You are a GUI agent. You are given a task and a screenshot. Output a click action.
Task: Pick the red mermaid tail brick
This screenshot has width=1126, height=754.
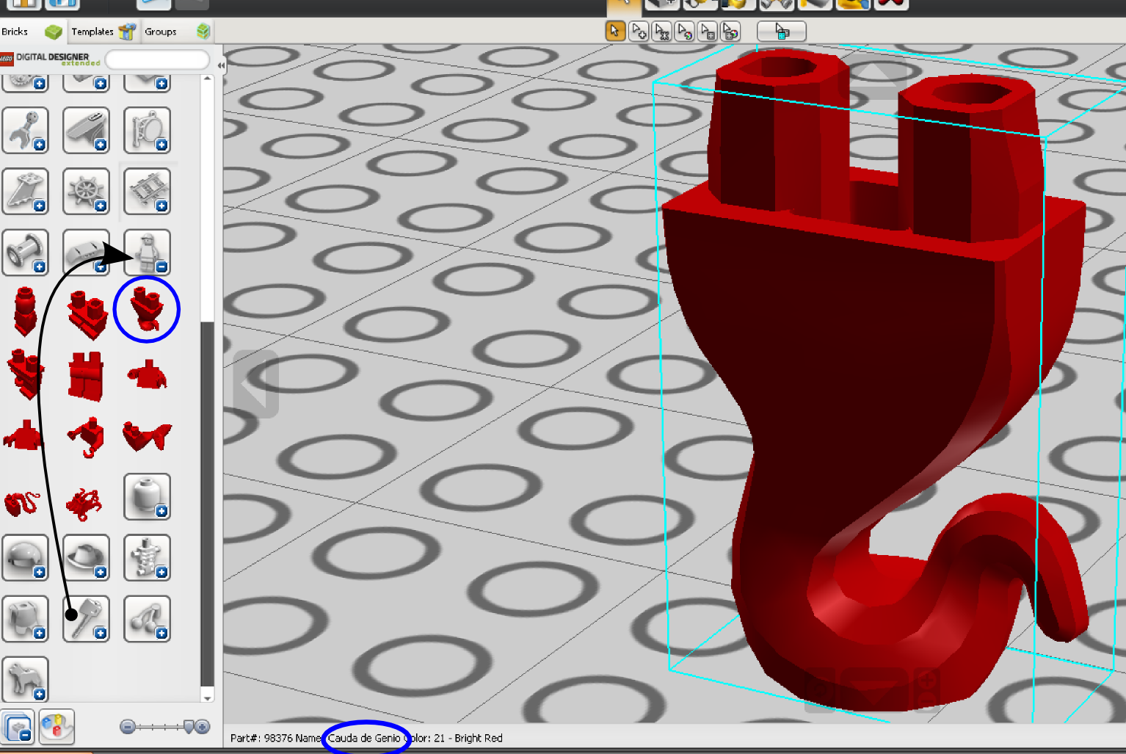tap(148, 436)
